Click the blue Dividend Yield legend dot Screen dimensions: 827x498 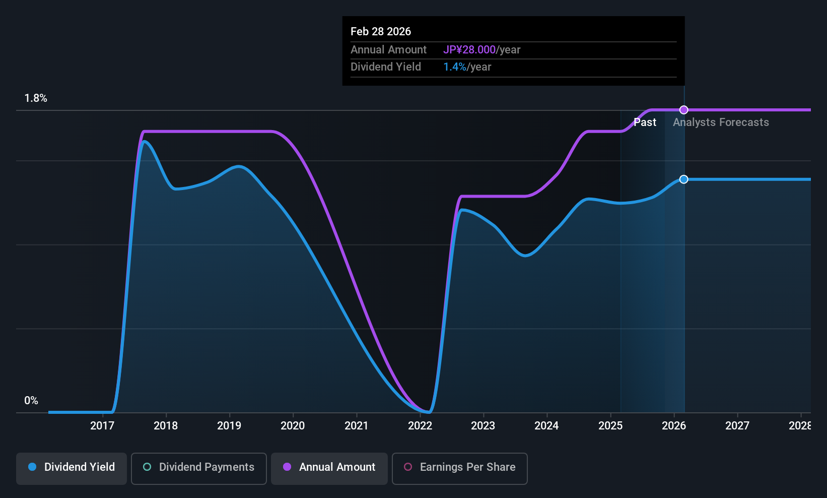coord(32,467)
